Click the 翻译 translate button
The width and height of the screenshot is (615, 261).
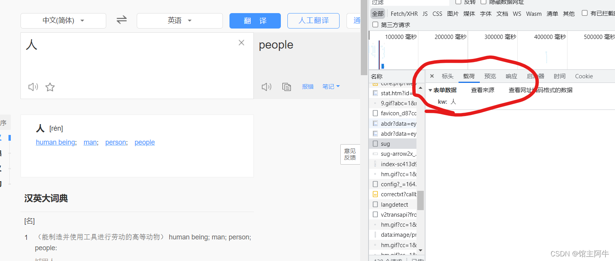coord(255,21)
